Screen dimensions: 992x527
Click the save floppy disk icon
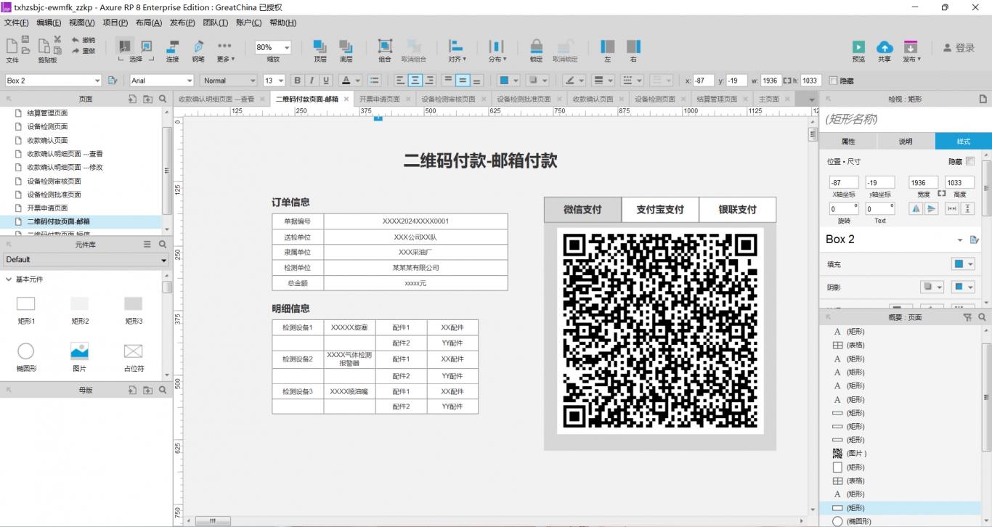pyautogui.click(x=25, y=39)
